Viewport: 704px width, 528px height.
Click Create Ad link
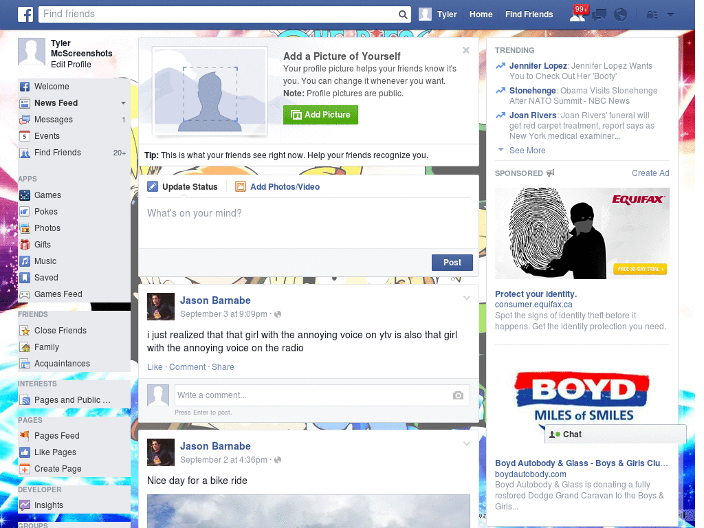650,173
